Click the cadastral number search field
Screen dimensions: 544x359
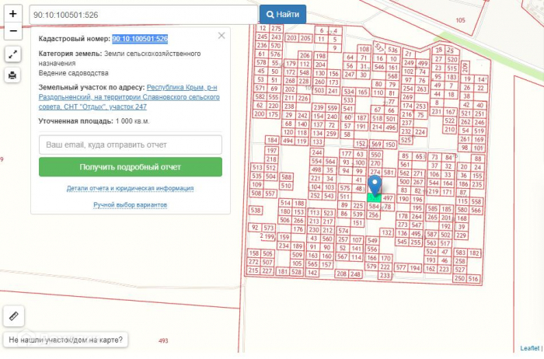142,14
